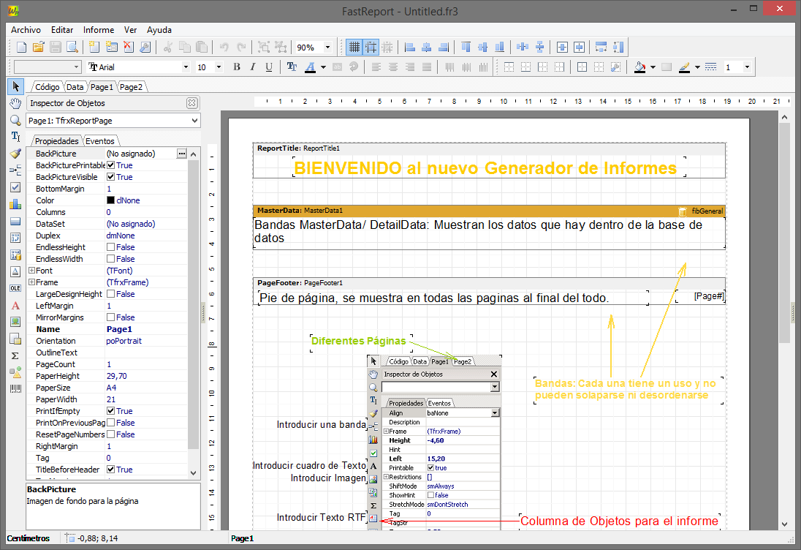The width and height of the screenshot is (801, 550).
Task: Open the font size 10 dropdown
Action: 219,67
